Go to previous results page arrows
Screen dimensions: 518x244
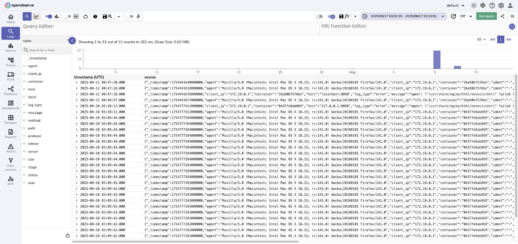tap(492, 39)
